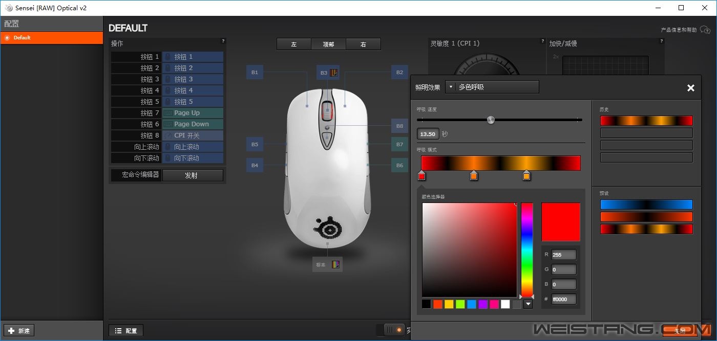
Task: Click the 发射 macro editor button
Action: 193,175
